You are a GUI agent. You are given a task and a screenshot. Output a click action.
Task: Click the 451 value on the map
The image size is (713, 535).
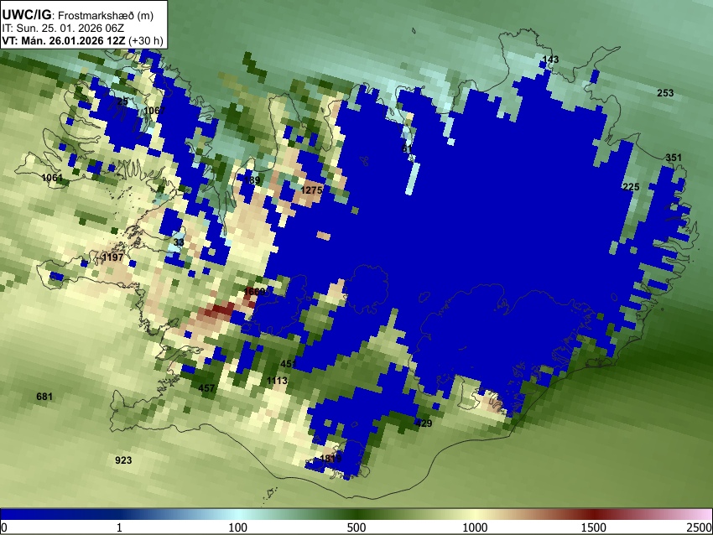coord(289,364)
